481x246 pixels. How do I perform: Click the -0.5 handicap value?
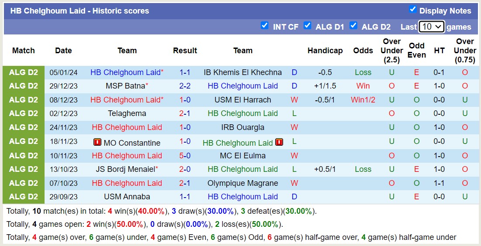coord(325,72)
